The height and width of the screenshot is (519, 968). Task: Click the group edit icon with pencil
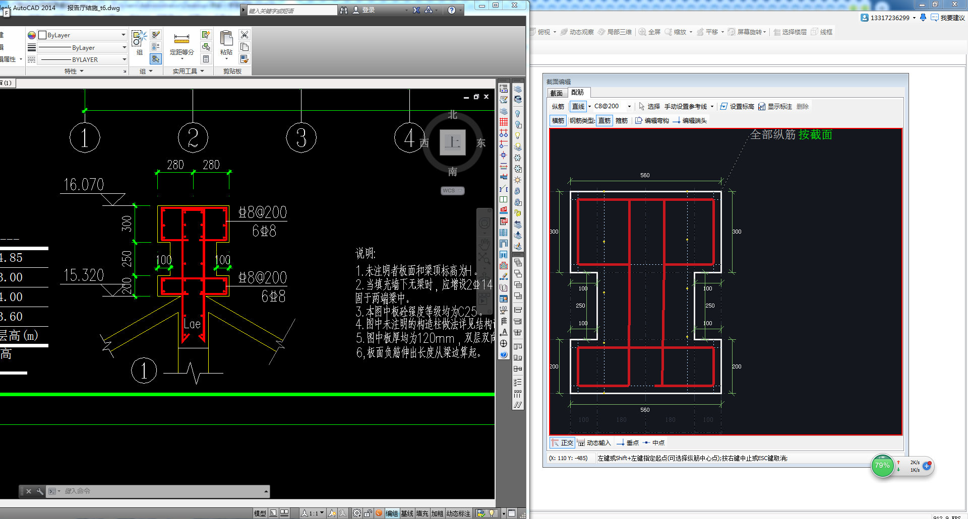click(x=156, y=35)
